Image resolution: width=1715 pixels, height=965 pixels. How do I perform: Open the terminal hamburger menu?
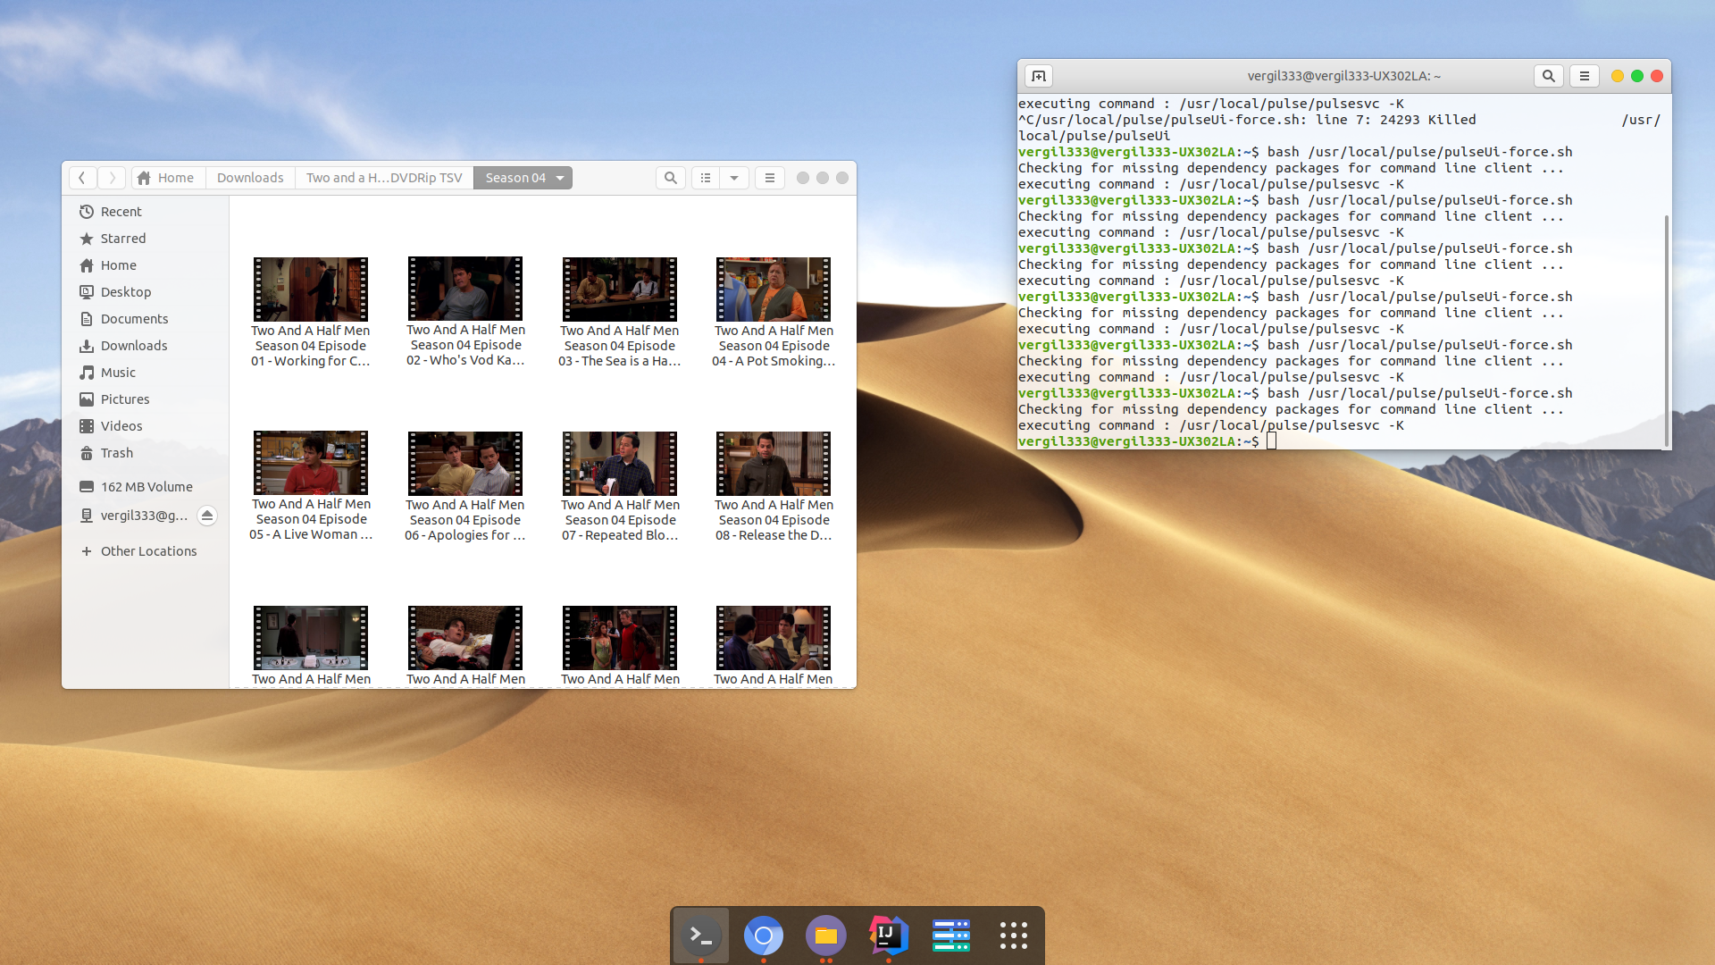(x=1585, y=76)
